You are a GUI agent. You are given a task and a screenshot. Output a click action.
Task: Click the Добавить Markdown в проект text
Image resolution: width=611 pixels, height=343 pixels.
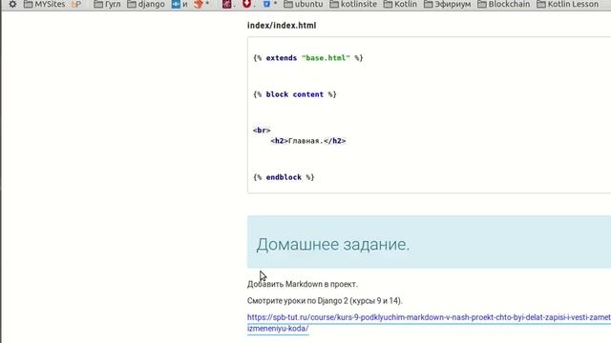[x=302, y=284]
